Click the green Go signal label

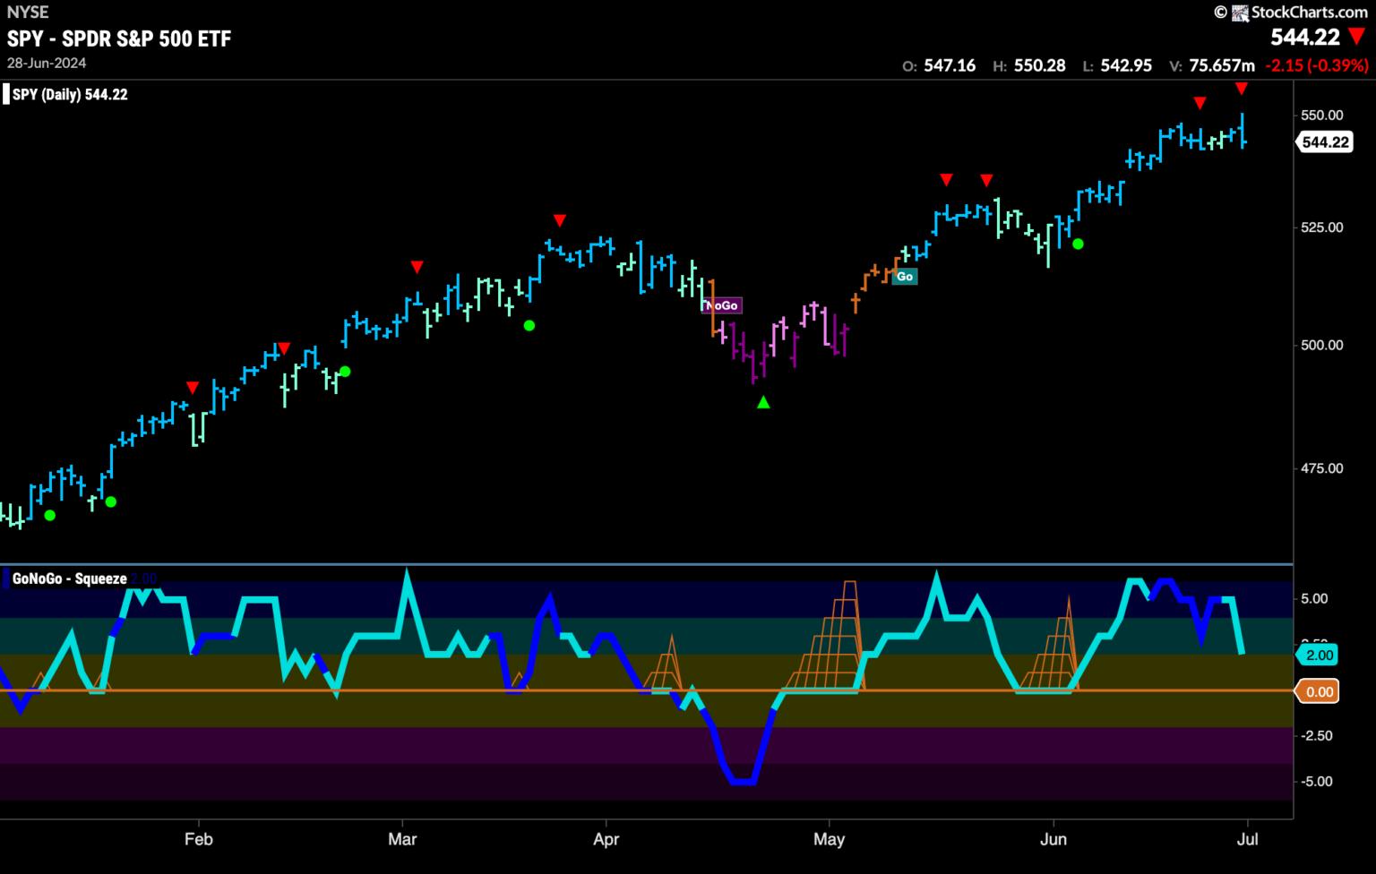pyautogui.click(x=905, y=277)
